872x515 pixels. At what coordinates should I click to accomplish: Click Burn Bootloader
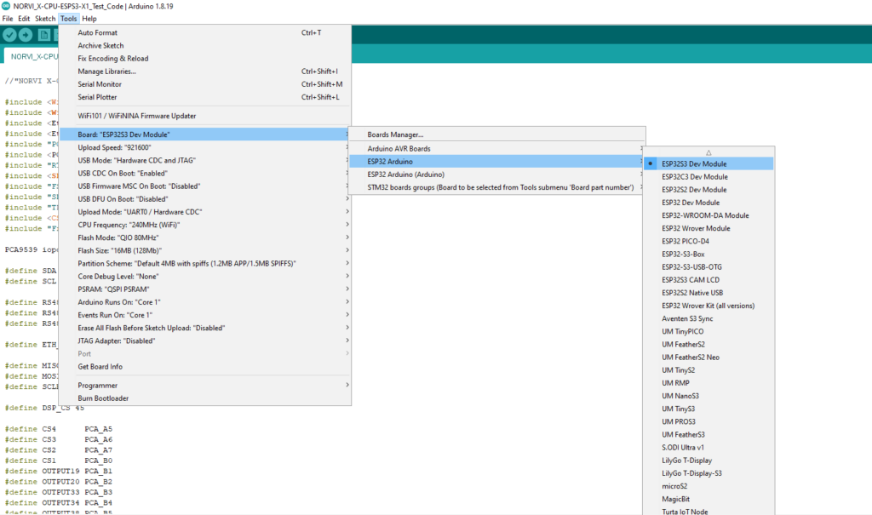pyautogui.click(x=204, y=398)
